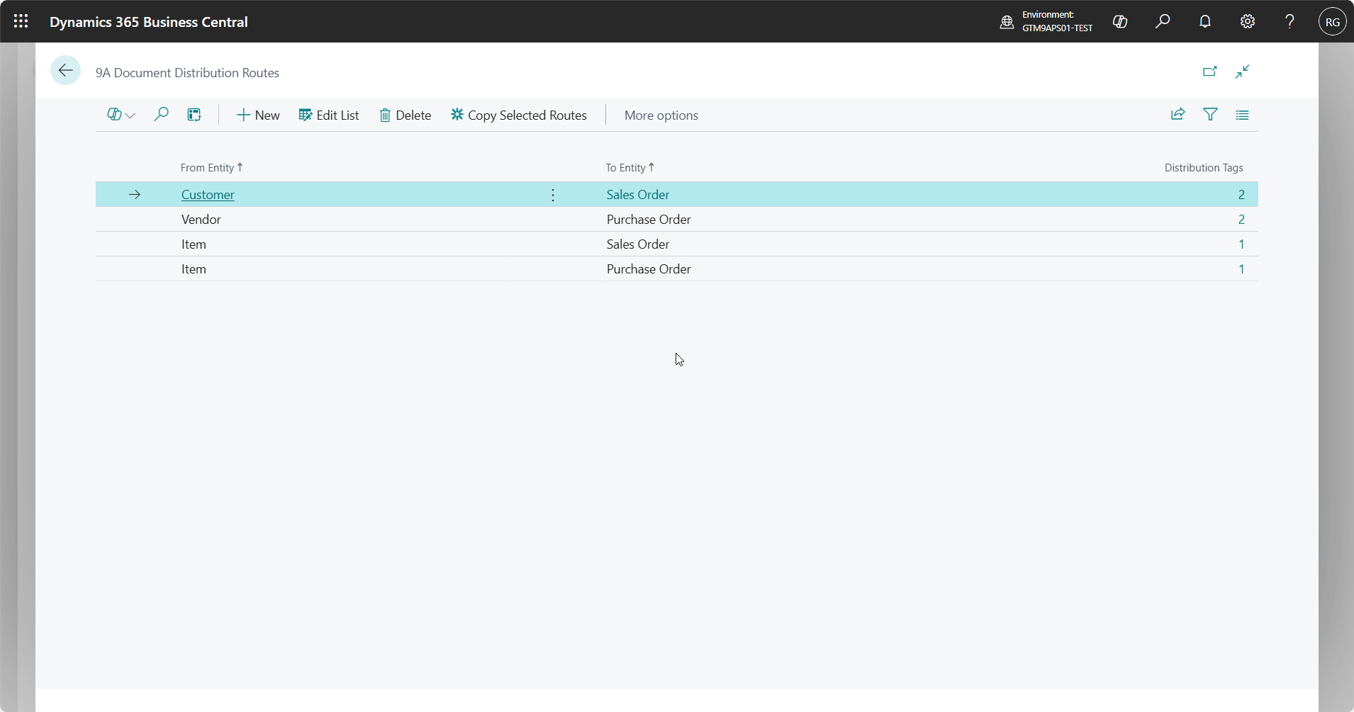Open page in new window
The image size is (1354, 712).
(1209, 72)
